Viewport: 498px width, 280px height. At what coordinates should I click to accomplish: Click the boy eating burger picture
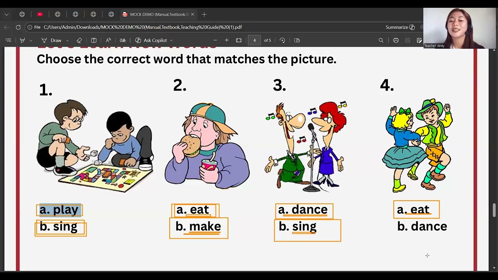coord(207,146)
